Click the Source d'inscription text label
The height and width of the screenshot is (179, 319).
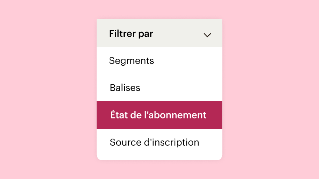click(x=154, y=142)
